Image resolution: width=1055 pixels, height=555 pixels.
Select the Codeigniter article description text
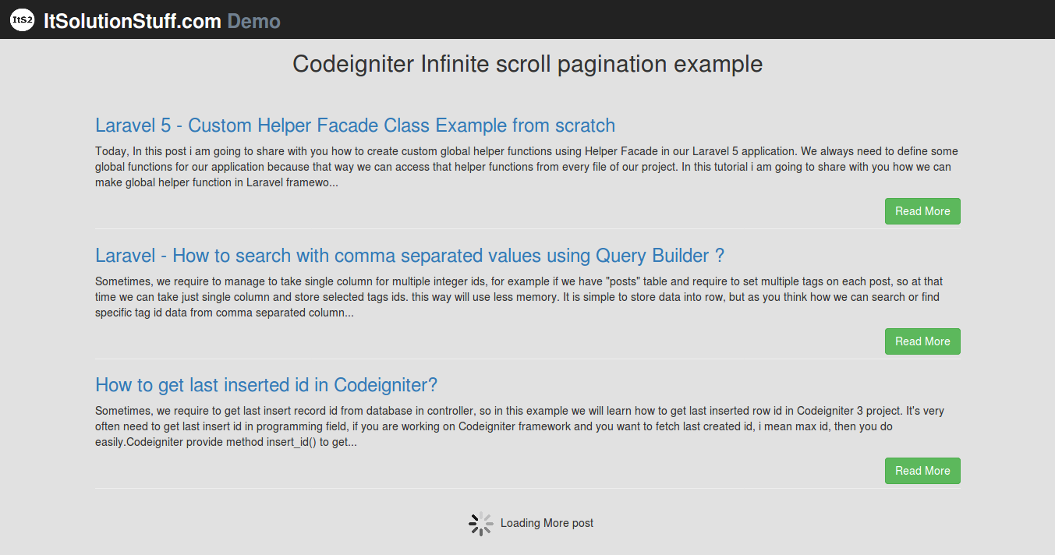(x=515, y=426)
